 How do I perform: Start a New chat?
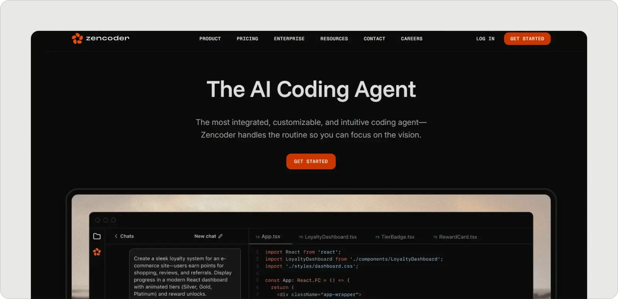pos(205,236)
